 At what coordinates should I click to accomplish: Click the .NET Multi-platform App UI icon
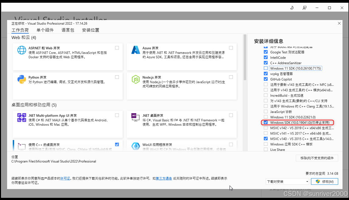click(x=22, y=117)
